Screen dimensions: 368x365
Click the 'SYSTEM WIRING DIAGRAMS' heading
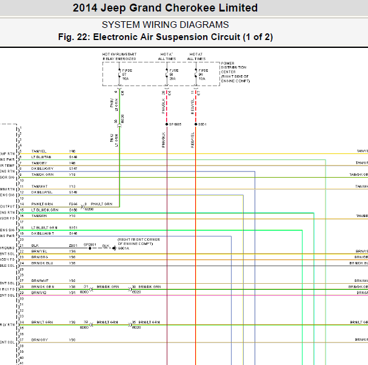(166, 25)
